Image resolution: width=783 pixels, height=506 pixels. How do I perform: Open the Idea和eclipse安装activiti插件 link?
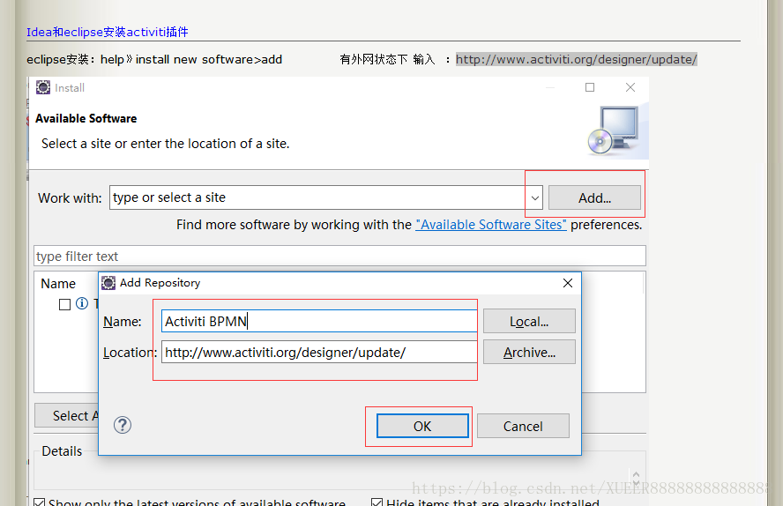pyautogui.click(x=108, y=32)
